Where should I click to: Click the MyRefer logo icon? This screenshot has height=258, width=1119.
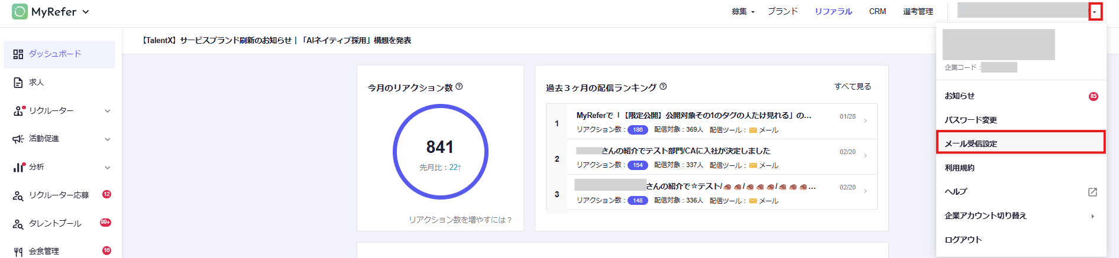tap(20, 12)
